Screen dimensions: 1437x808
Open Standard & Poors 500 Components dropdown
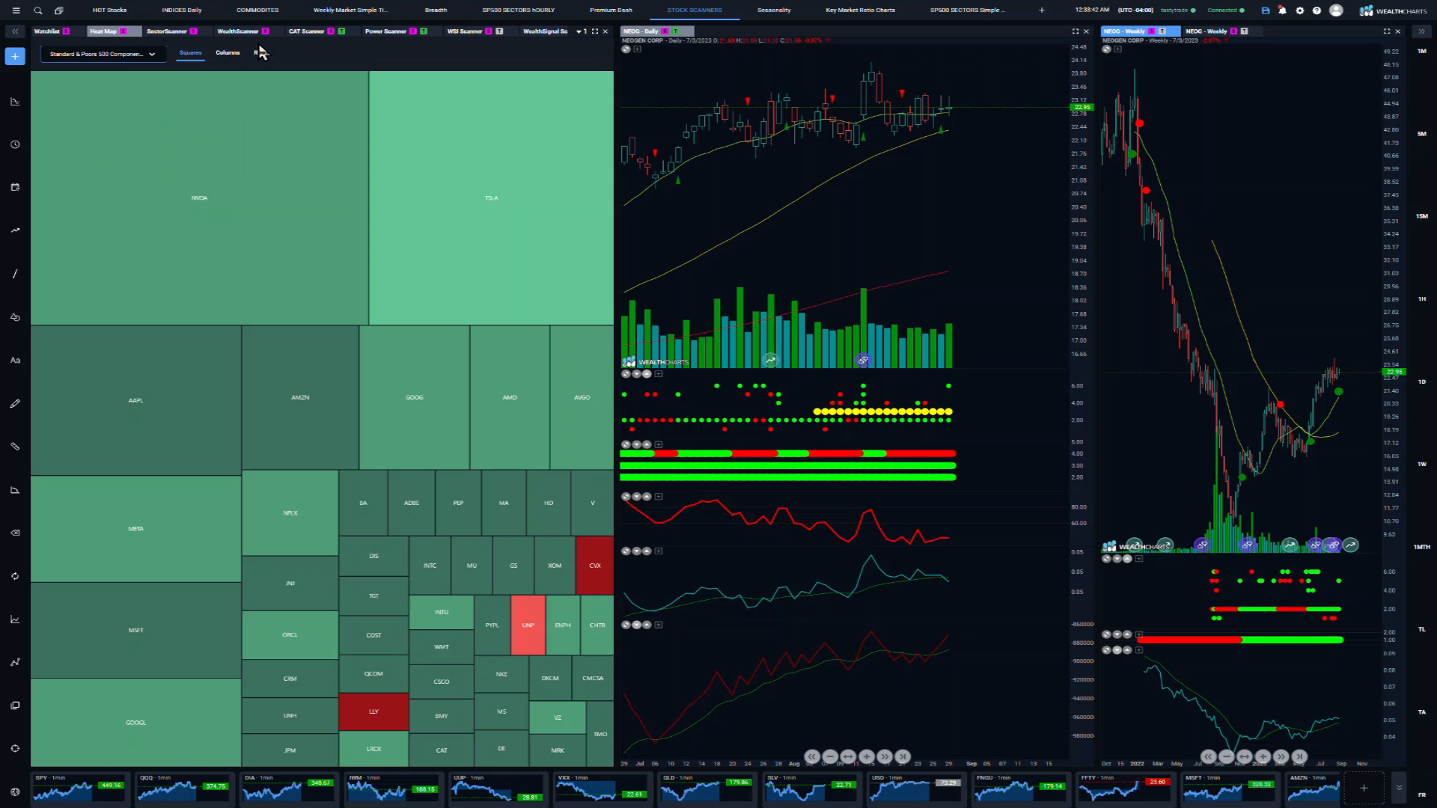tap(103, 54)
